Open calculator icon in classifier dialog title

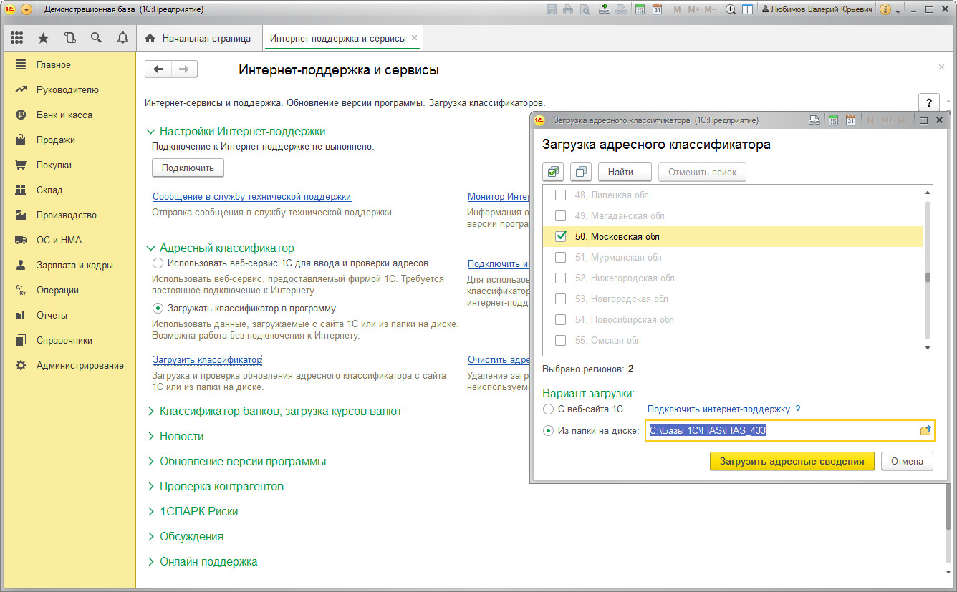pyautogui.click(x=833, y=120)
